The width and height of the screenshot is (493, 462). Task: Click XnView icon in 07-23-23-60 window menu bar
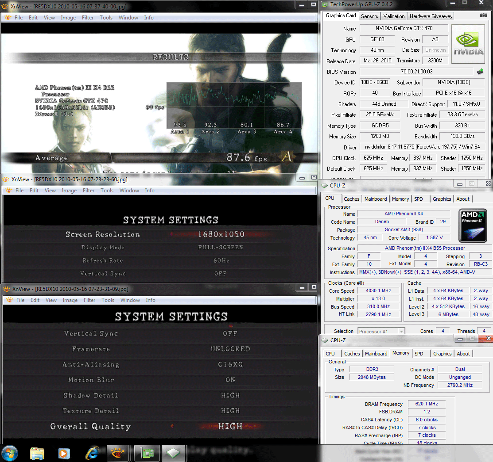[9, 190]
